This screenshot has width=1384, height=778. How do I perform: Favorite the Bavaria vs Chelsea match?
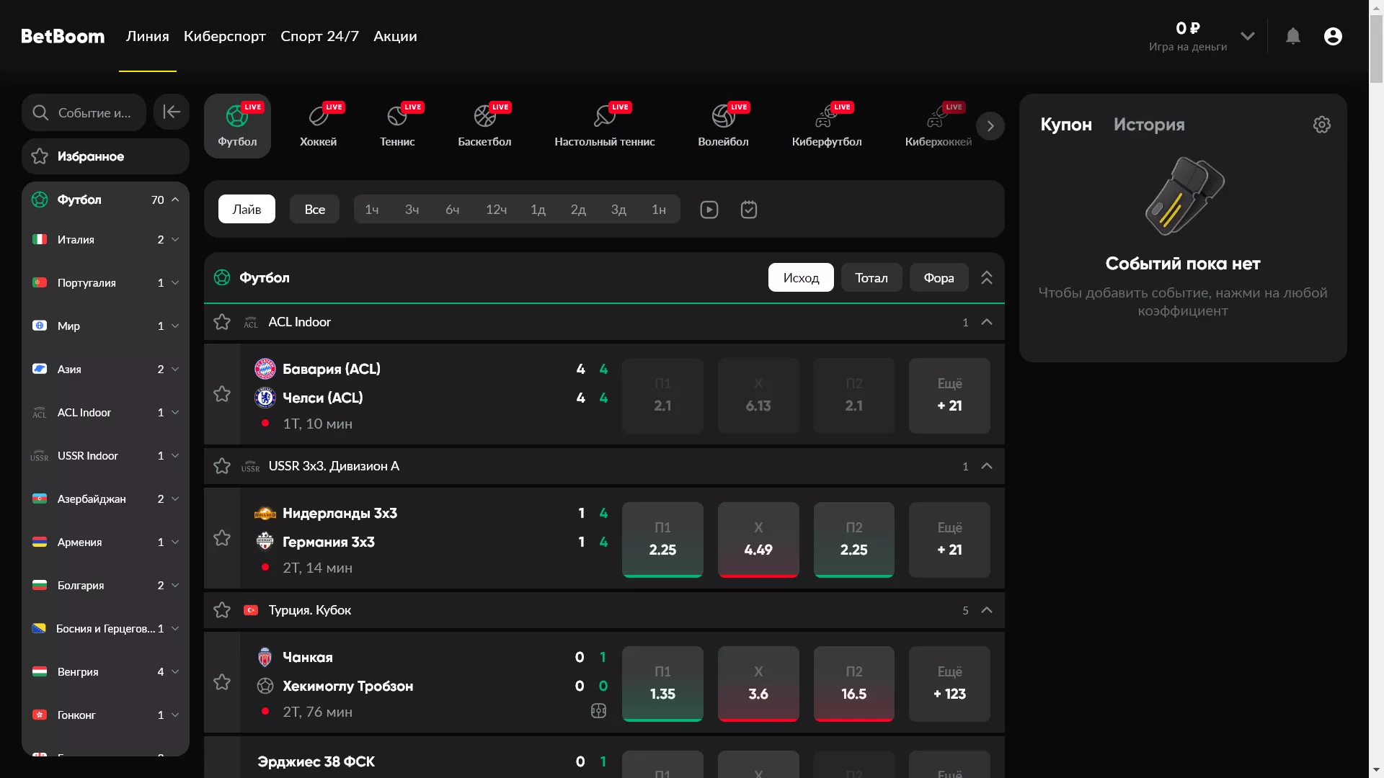pos(222,394)
